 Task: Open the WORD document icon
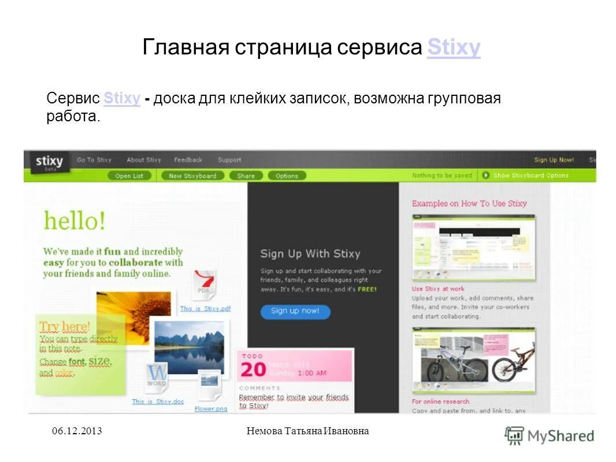tap(157, 378)
